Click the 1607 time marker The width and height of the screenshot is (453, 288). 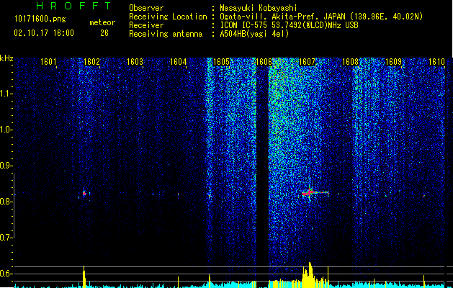(x=307, y=61)
